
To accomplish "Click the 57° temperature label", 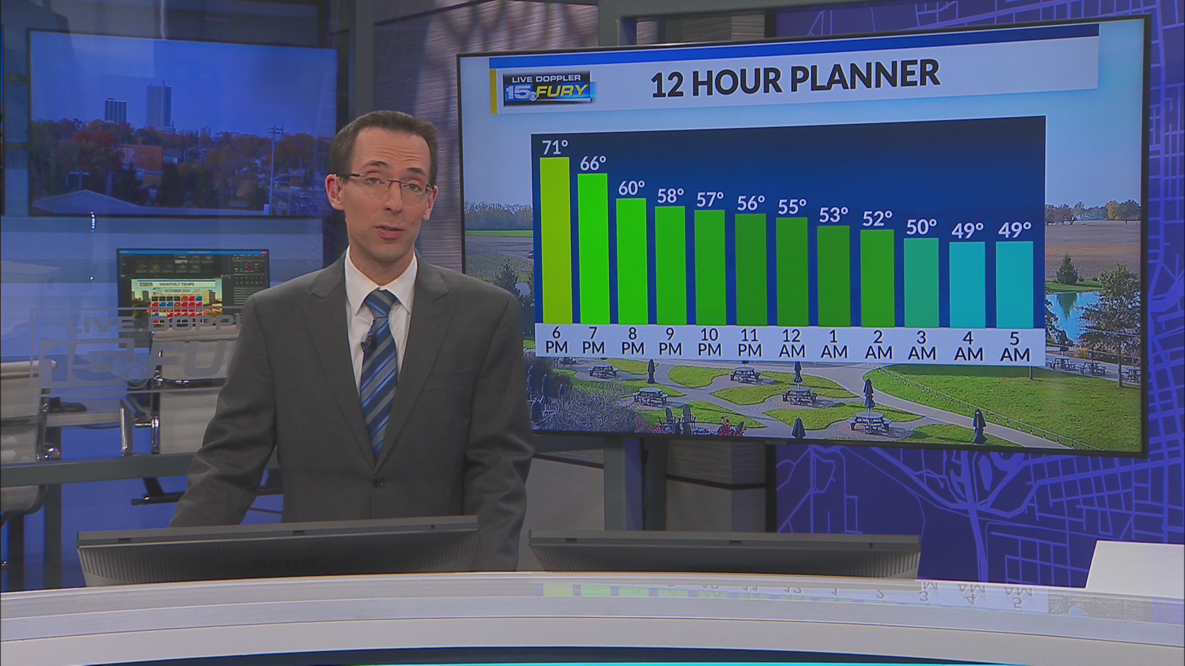I will tap(710, 199).
